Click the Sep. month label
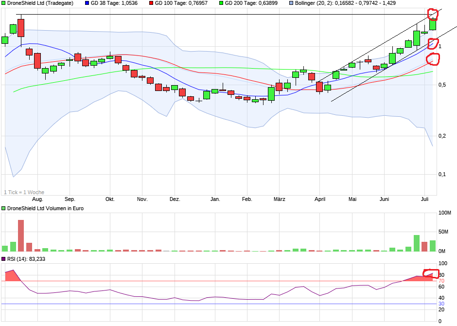Viewport: 457px width, 326px height. click(70, 199)
